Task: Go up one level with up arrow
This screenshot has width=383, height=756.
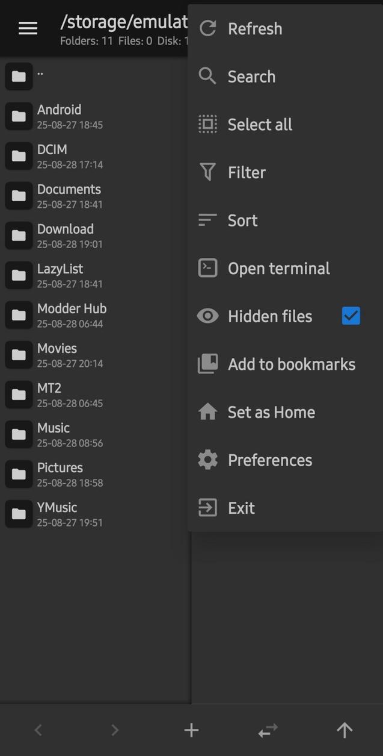Action: pos(345,730)
